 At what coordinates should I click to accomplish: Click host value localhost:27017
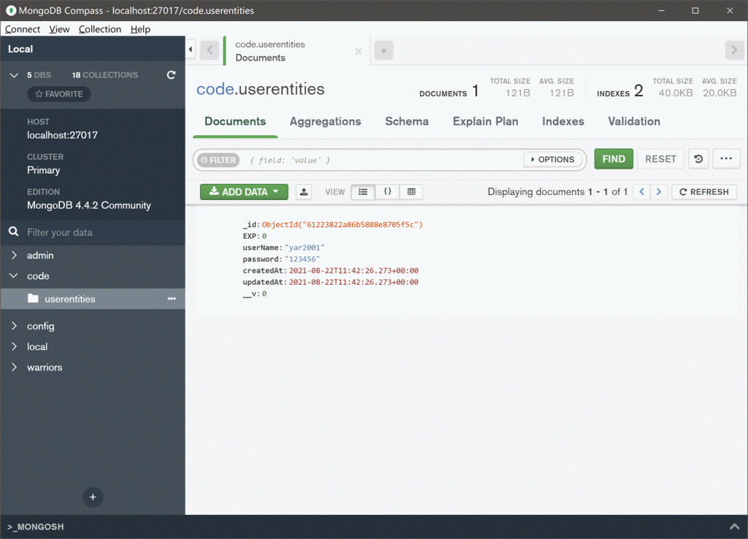click(63, 135)
